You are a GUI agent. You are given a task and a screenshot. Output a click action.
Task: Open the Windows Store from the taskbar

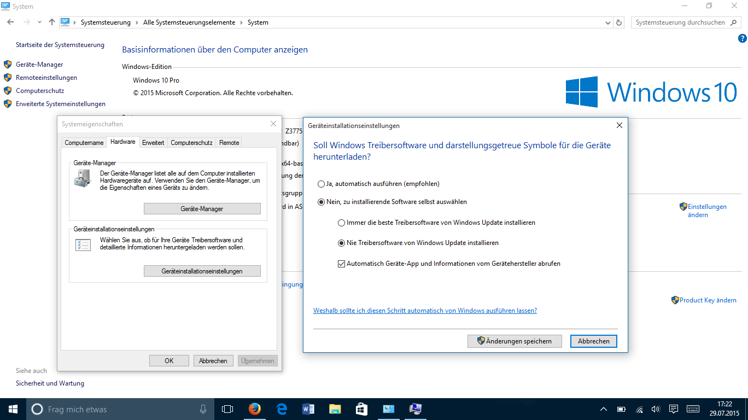(x=362, y=409)
